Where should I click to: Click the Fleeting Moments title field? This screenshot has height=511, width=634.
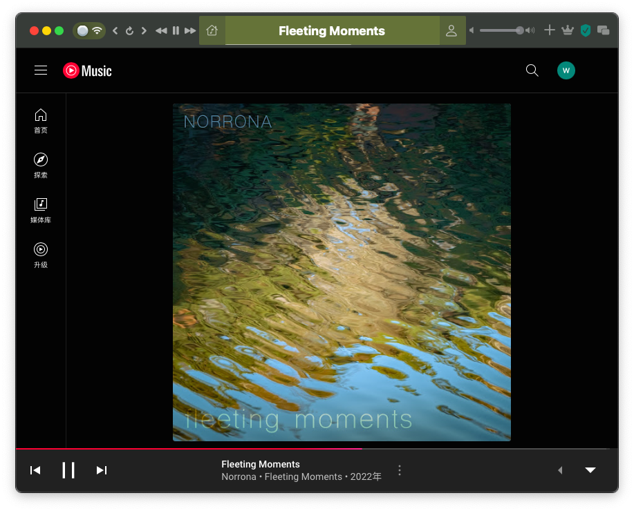click(x=332, y=30)
